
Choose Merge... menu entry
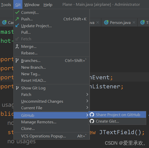point(52,47)
